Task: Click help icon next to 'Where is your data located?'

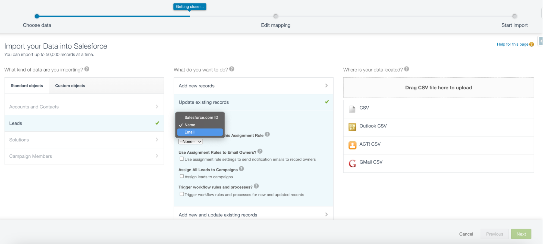Action: [x=406, y=69]
